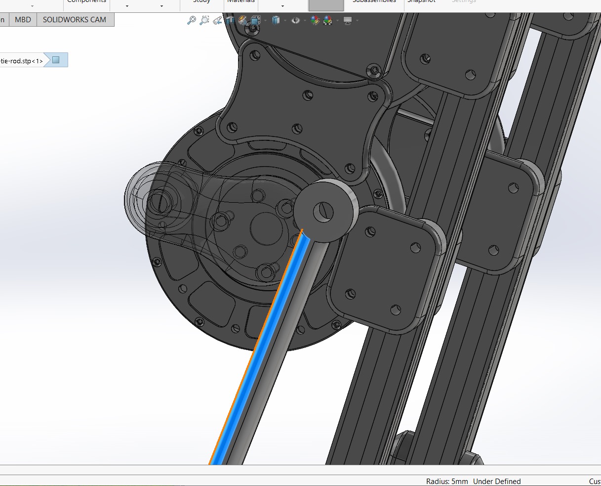Image resolution: width=601 pixels, height=486 pixels.
Task: Click the tie-rod.stp<1> breadcrumb item
Action: pyautogui.click(x=21, y=61)
